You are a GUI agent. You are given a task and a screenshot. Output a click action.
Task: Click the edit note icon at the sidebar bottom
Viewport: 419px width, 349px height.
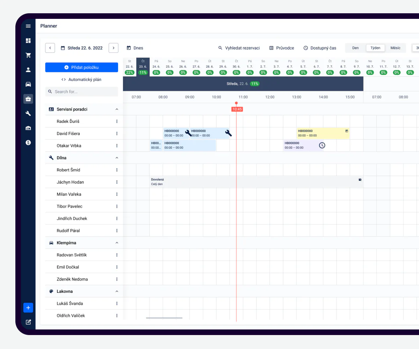click(28, 322)
